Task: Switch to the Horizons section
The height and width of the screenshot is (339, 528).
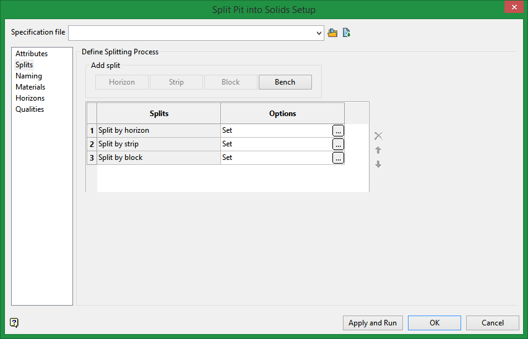Action: pyautogui.click(x=30, y=98)
